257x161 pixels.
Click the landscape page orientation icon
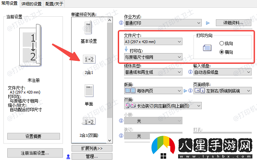point(207,48)
